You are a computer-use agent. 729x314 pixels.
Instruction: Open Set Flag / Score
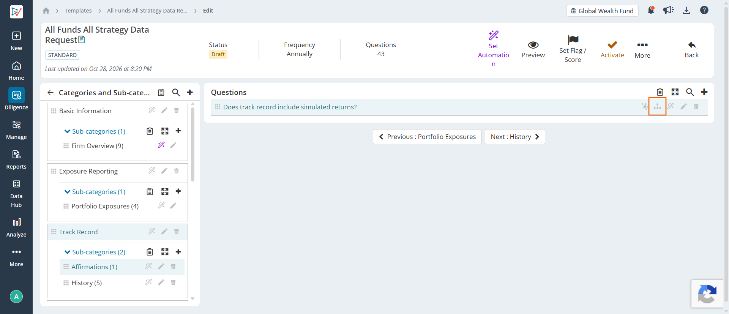pos(573,49)
